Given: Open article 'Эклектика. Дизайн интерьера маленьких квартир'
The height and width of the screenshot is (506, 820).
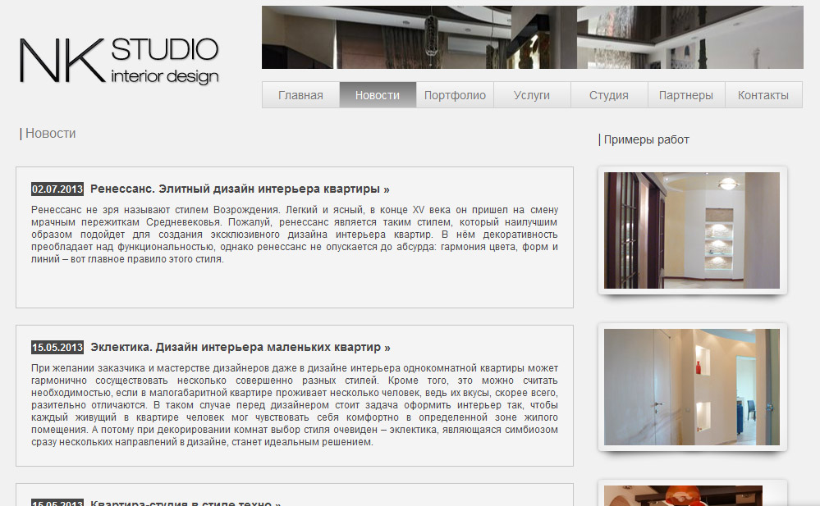Looking at the screenshot, I should [x=241, y=347].
